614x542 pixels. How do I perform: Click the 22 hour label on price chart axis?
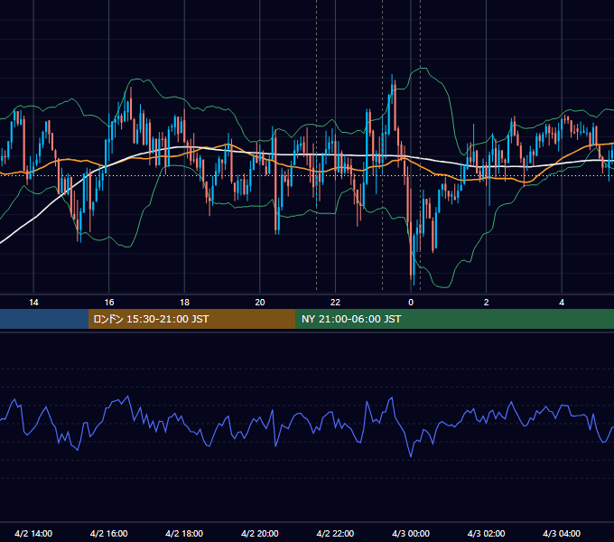tap(335, 303)
